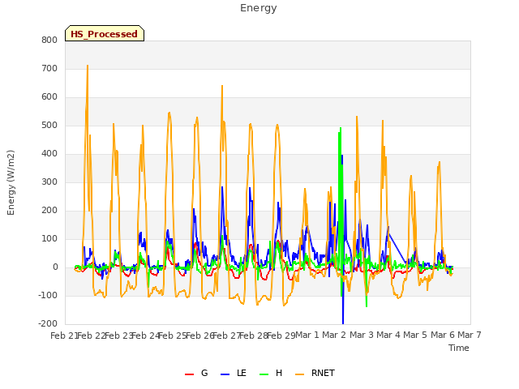
Task: Click the -200 y-axis tick label
Action: [48, 324]
